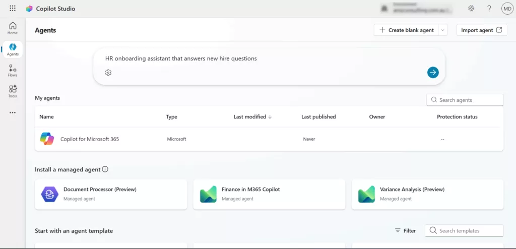Open the Filter templates control
The image size is (516, 249).
click(405, 230)
